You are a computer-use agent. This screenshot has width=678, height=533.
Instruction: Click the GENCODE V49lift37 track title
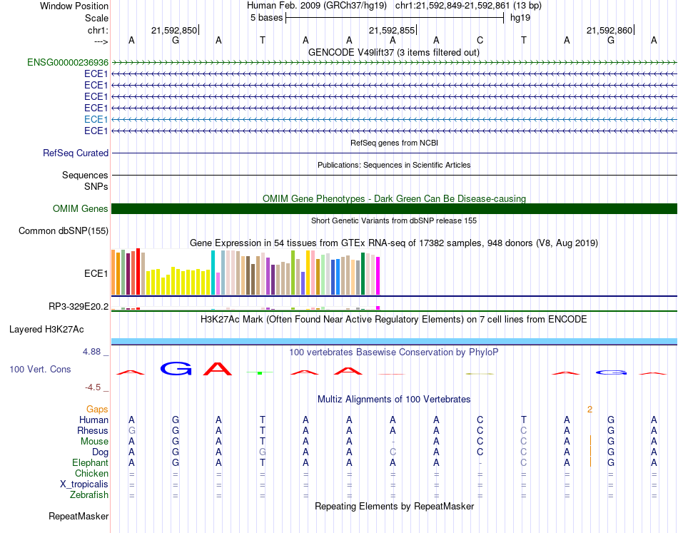click(393, 53)
